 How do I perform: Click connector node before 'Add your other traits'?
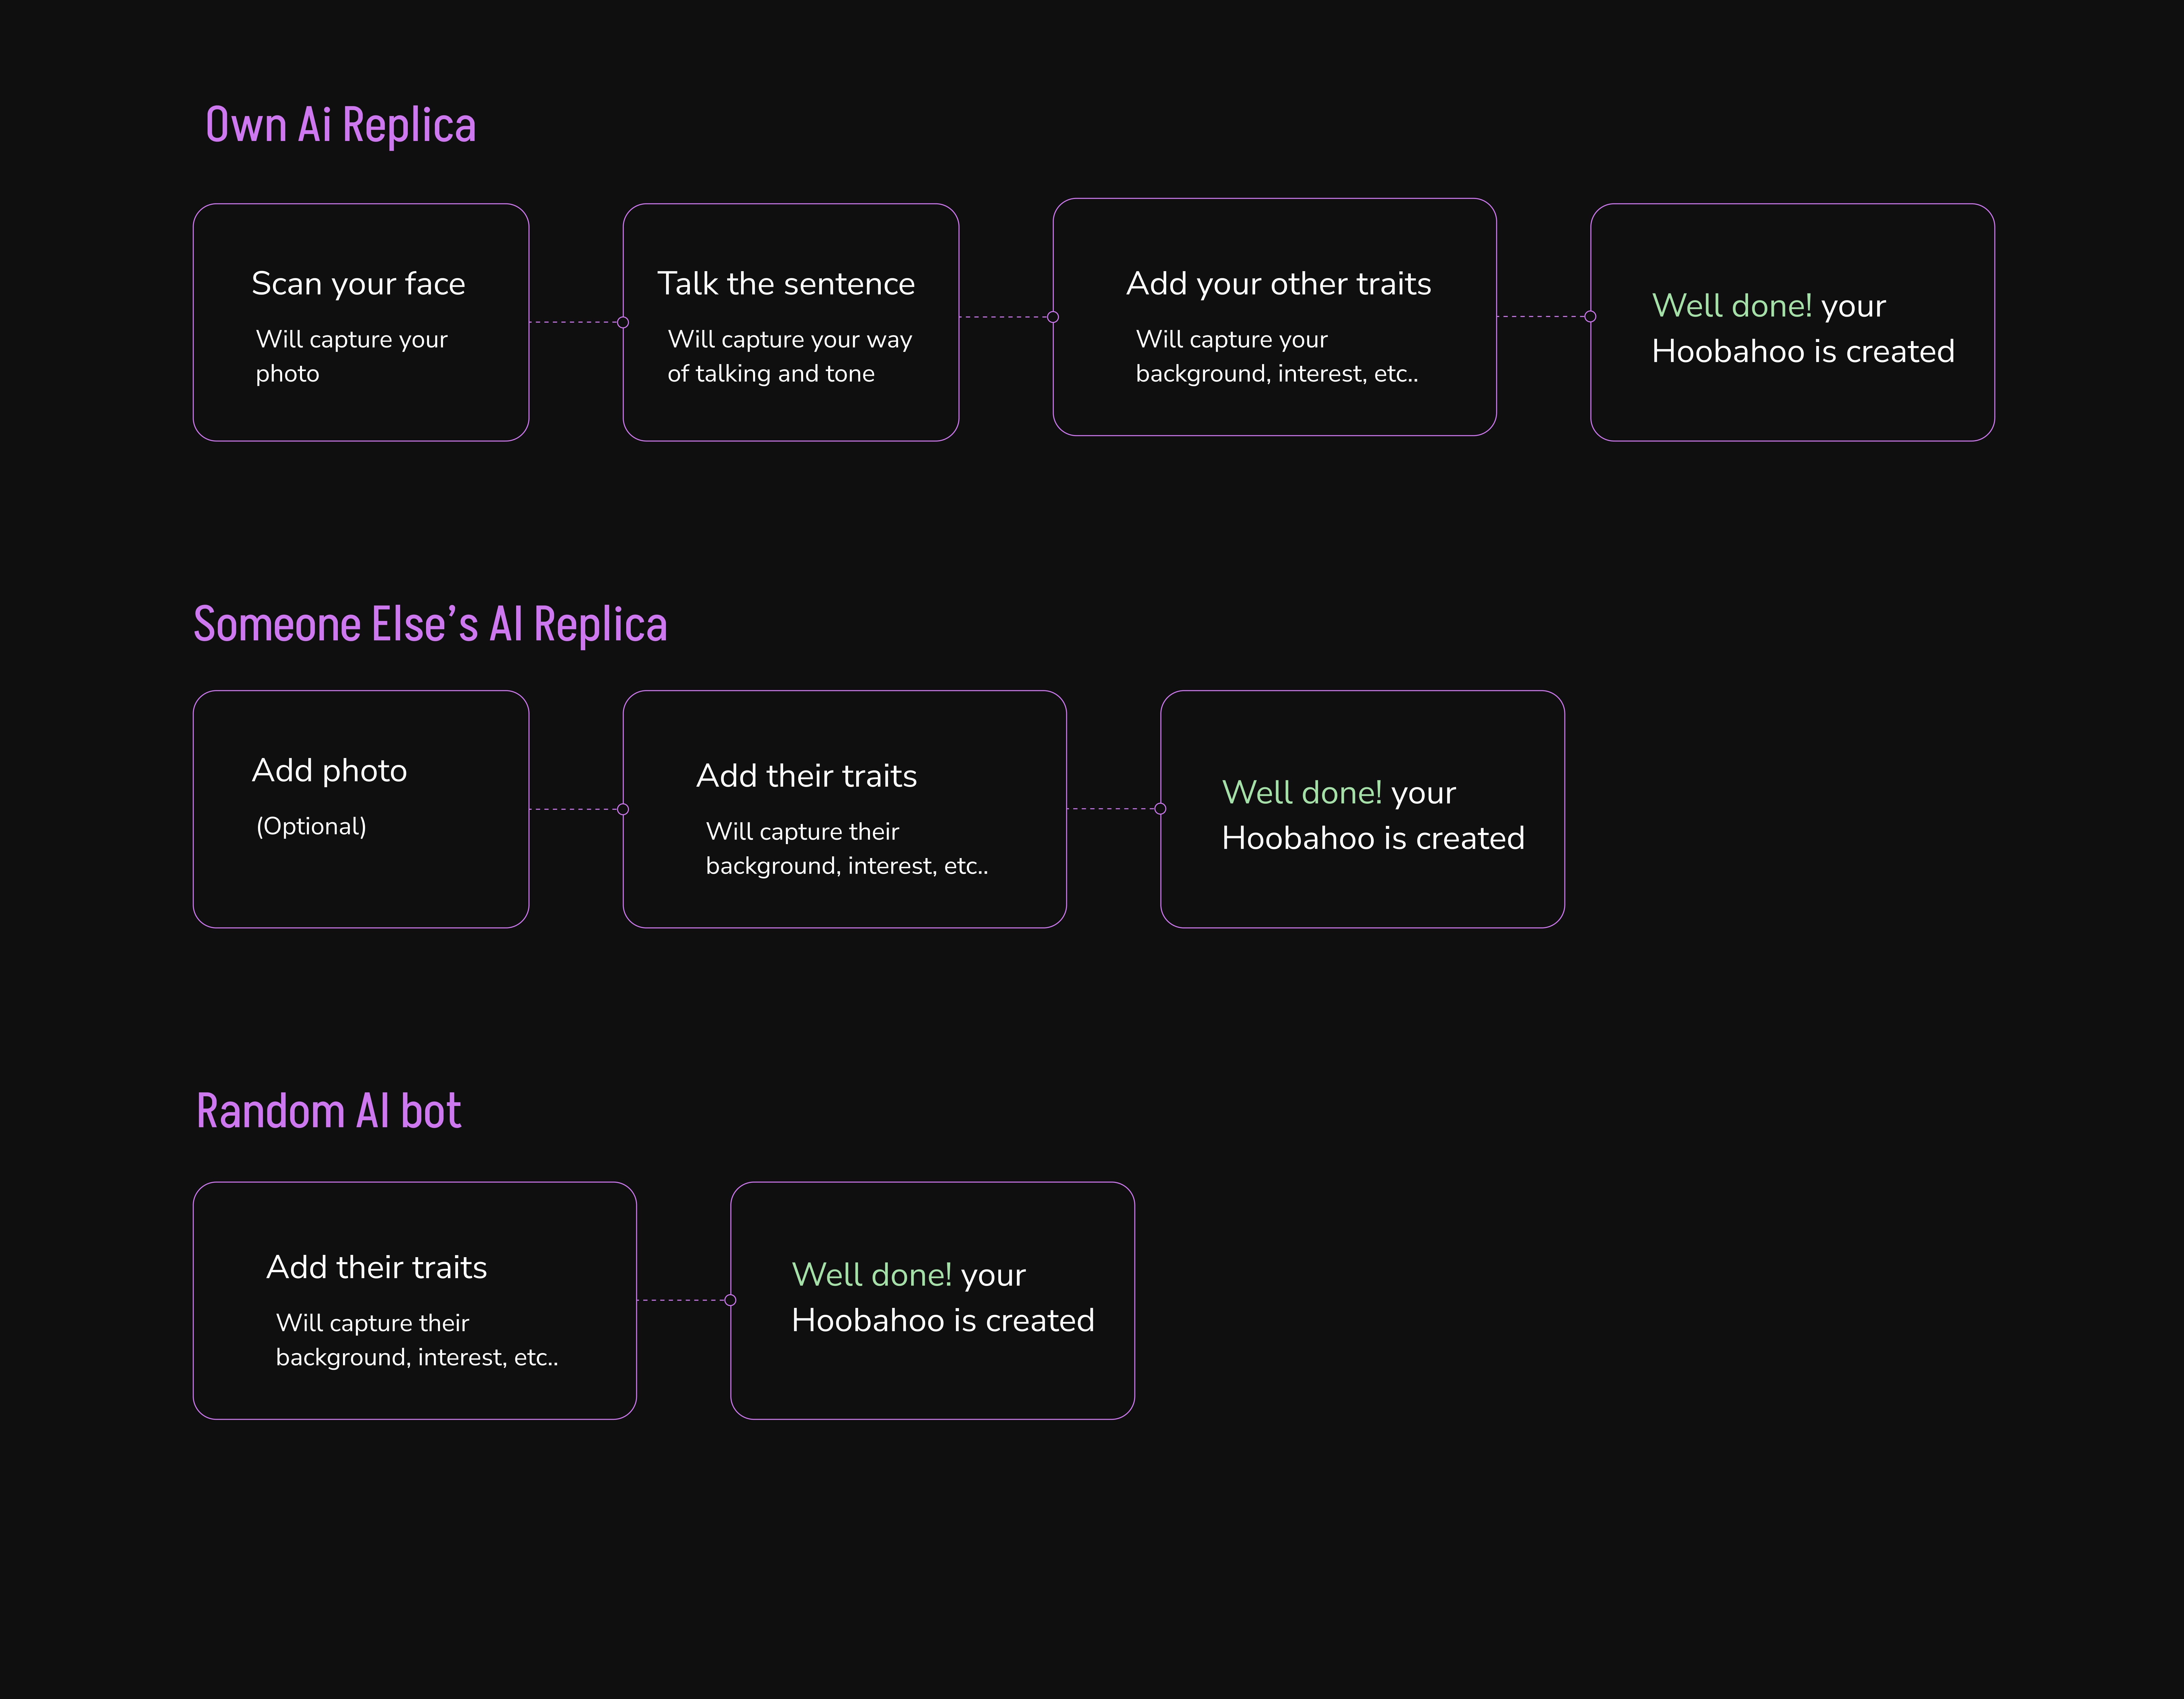pos(1053,317)
